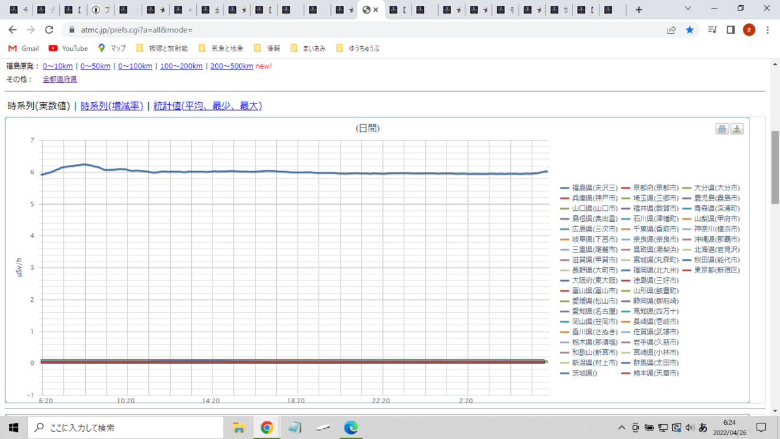Toggle the 兵庫県(神戸市) legend entry

588,198
